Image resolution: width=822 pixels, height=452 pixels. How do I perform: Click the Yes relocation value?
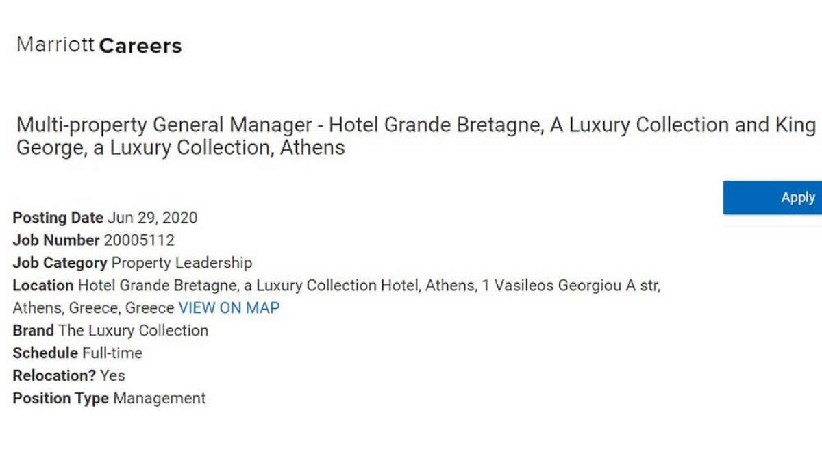(x=112, y=376)
